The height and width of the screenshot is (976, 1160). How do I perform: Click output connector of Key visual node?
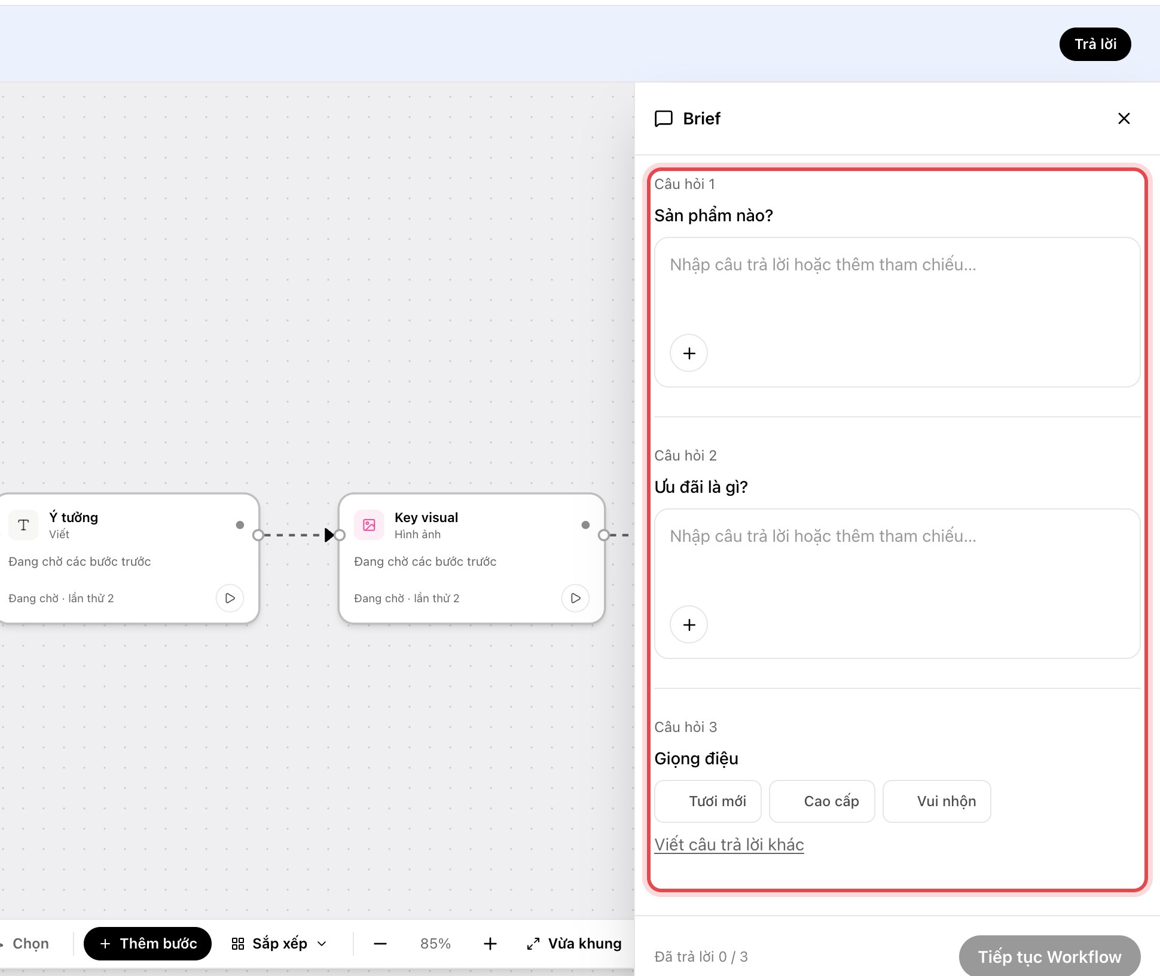point(603,535)
